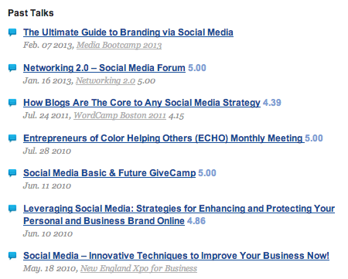The height and width of the screenshot is (279, 348).
Task: Visit the WordCamp Boston 2011 event link
Action: [120, 116]
